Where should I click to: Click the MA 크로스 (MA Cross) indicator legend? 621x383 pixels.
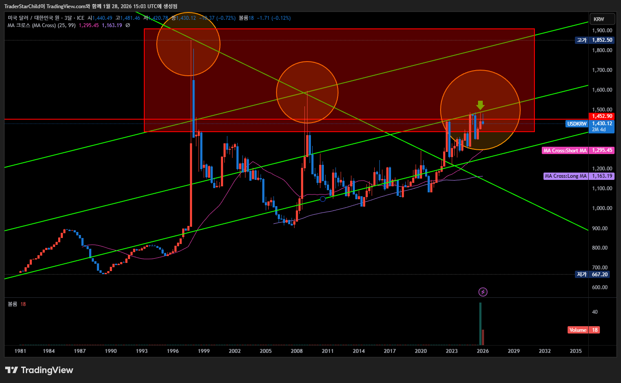coord(41,25)
